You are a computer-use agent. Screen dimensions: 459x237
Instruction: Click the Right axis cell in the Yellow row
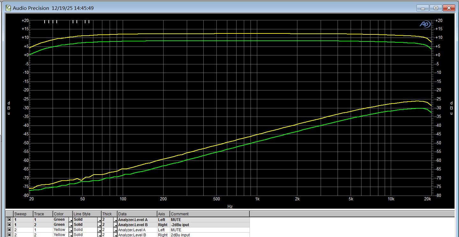163,235
